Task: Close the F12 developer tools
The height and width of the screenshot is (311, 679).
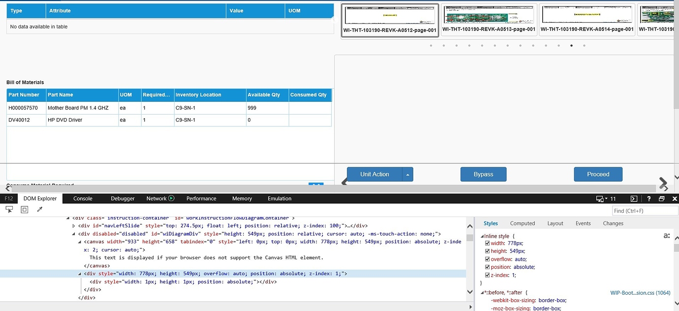Action: [674, 199]
